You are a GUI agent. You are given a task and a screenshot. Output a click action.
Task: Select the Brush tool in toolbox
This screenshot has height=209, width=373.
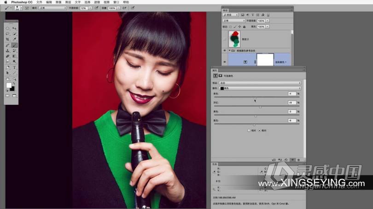[15, 45]
